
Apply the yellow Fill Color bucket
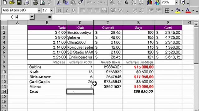pyautogui.click(x=178, y=10)
